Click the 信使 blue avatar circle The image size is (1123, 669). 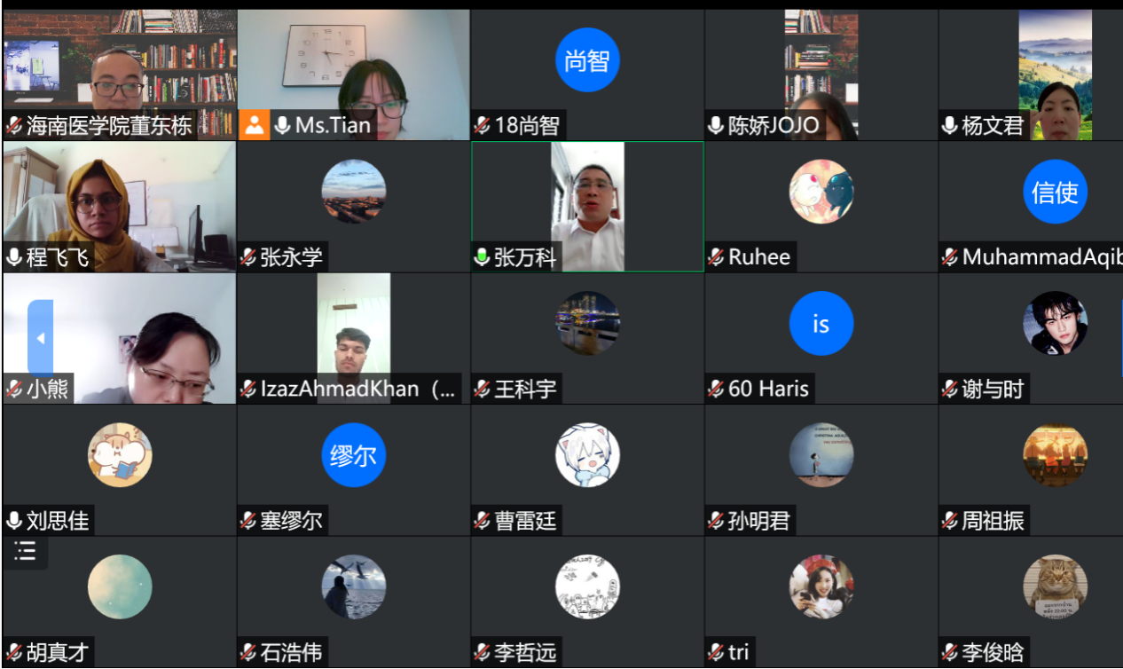click(1055, 192)
